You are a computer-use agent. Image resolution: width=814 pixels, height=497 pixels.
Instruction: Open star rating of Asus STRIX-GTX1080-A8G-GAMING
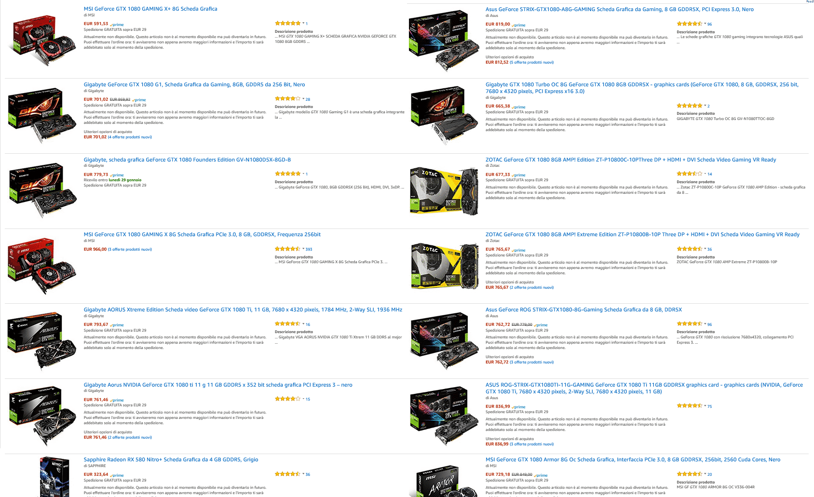coord(690,24)
